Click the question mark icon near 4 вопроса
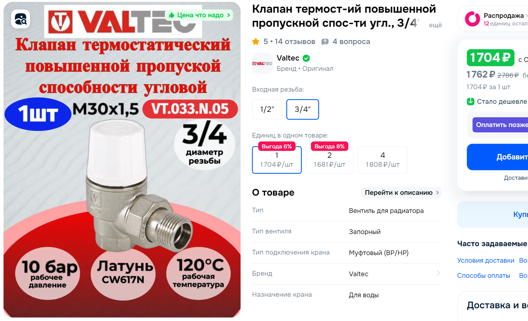The image size is (528, 321). 325,42
